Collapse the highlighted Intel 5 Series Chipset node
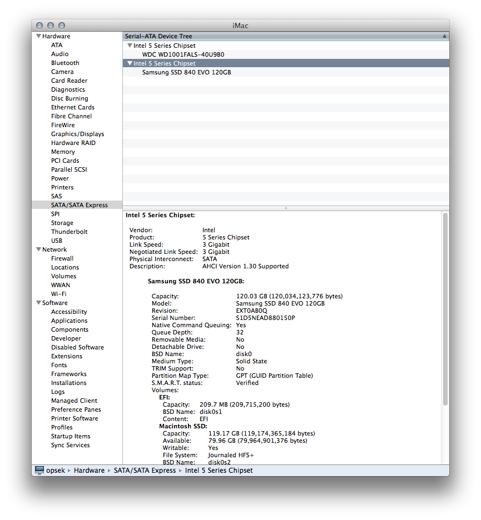This screenshot has height=520, width=481. (x=130, y=63)
